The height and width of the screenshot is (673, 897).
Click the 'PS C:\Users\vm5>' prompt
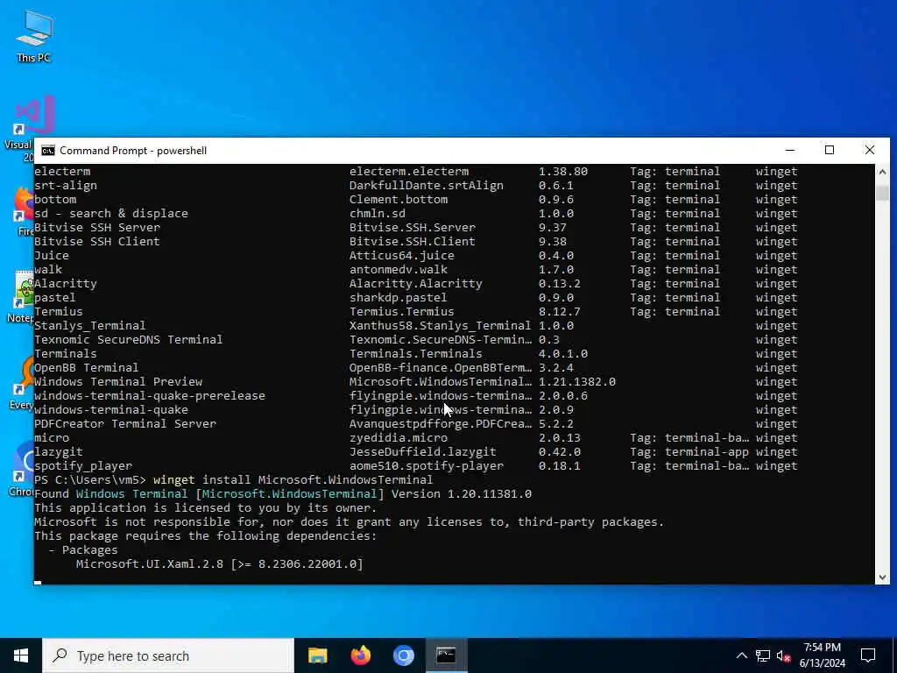click(90, 479)
